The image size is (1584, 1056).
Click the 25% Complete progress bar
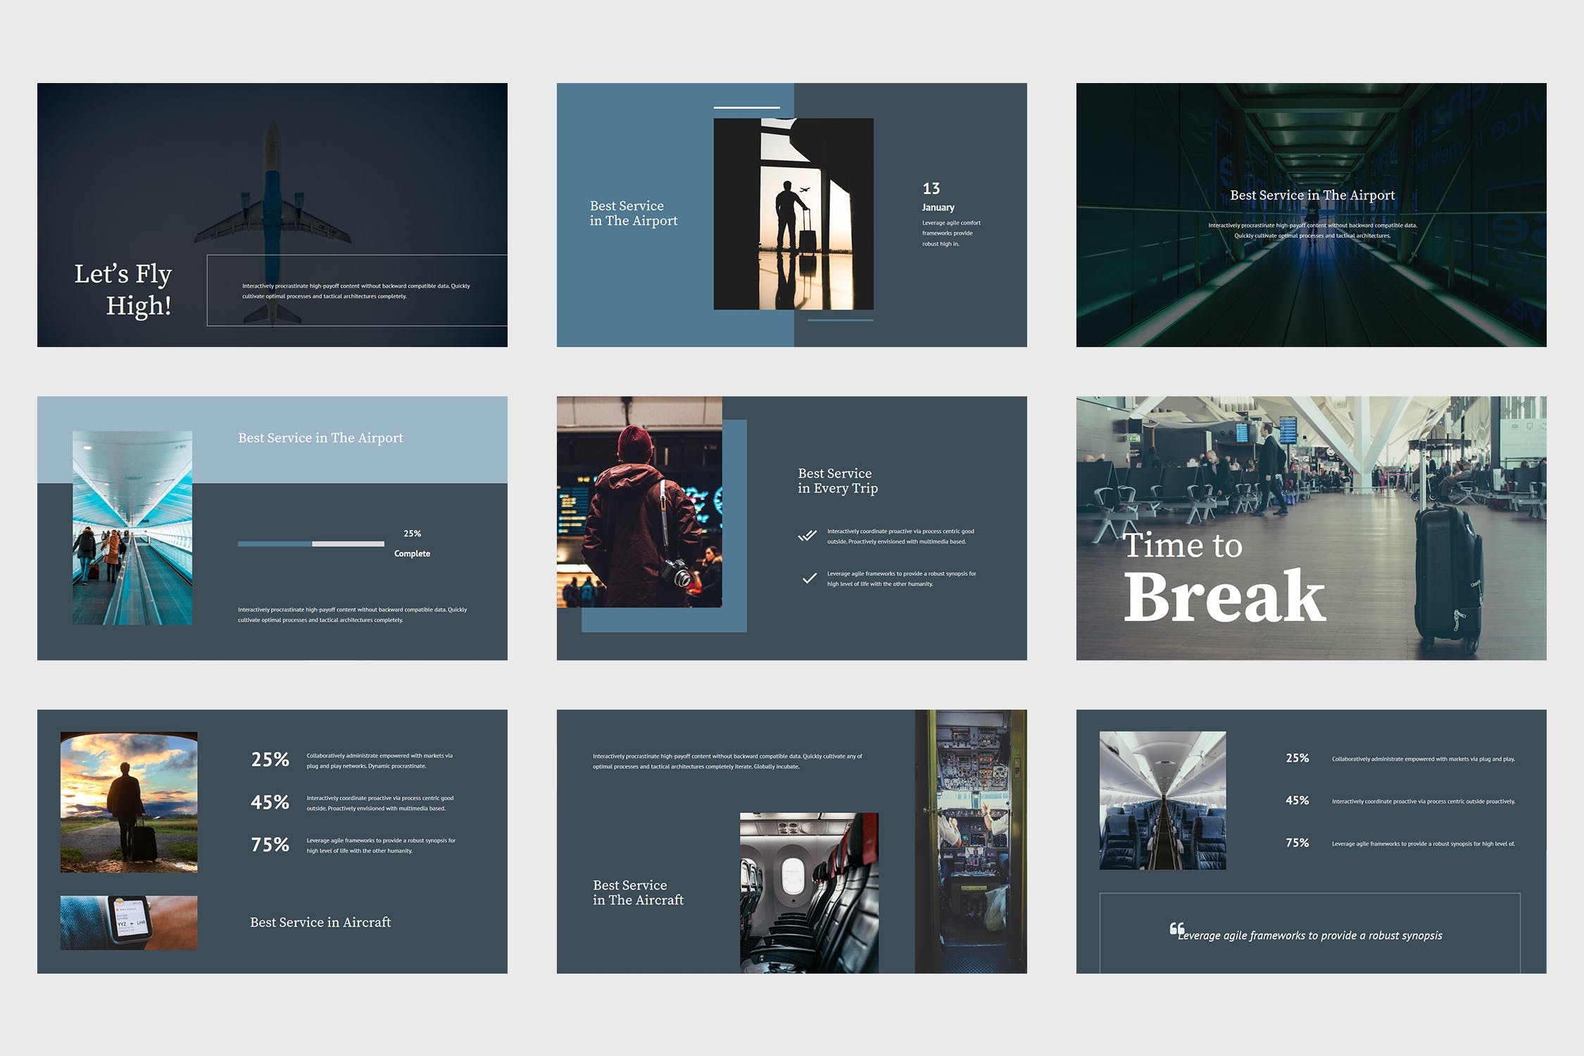pos(310,543)
